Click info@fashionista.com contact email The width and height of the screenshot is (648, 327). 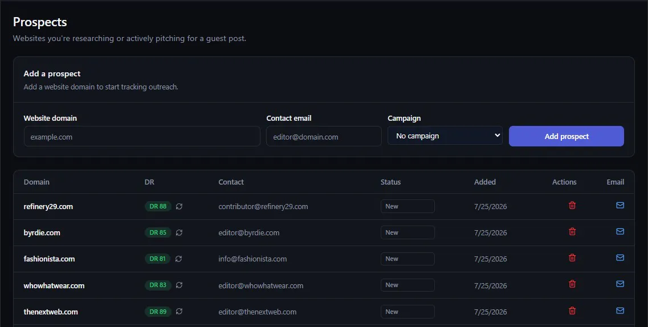[x=252, y=259]
